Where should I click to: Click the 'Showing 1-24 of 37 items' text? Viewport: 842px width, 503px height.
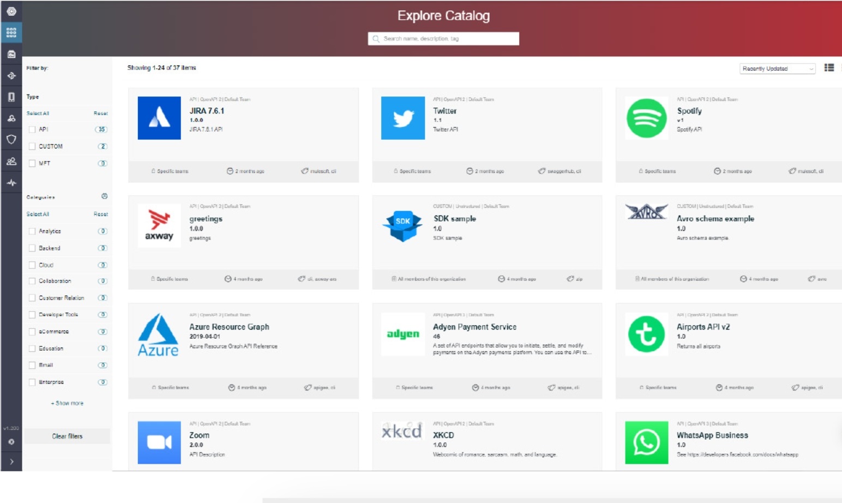pos(161,68)
